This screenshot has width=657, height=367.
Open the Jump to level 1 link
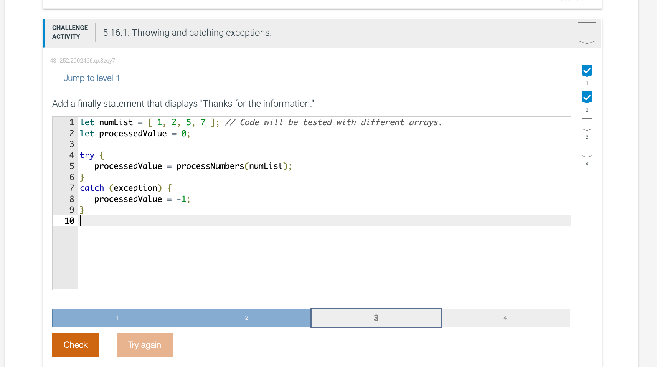click(91, 78)
